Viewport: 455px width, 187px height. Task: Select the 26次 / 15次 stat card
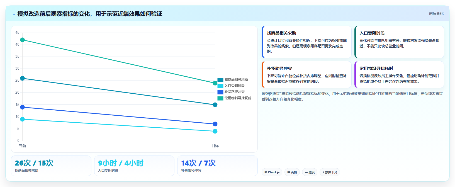[51, 166]
